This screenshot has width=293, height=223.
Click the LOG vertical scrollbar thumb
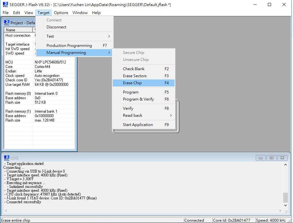pos(285,197)
